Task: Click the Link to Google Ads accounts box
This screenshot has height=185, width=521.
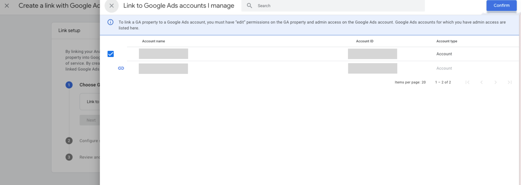Action: tap(90, 102)
